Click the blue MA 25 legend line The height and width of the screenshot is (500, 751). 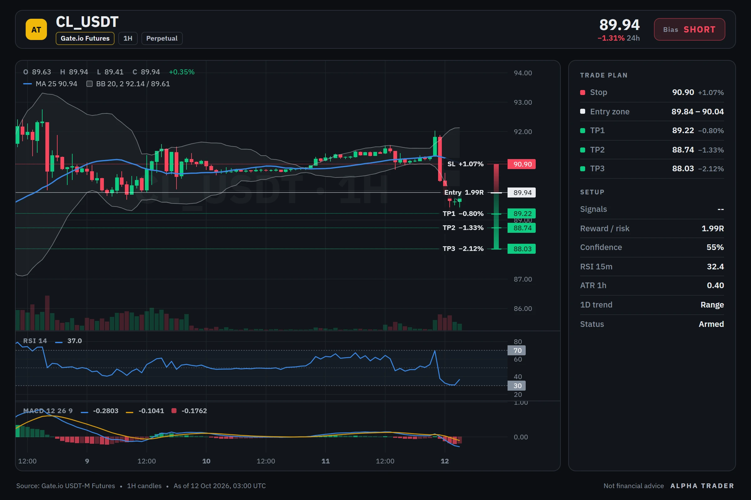pyautogui.click(x=28, y=84)
